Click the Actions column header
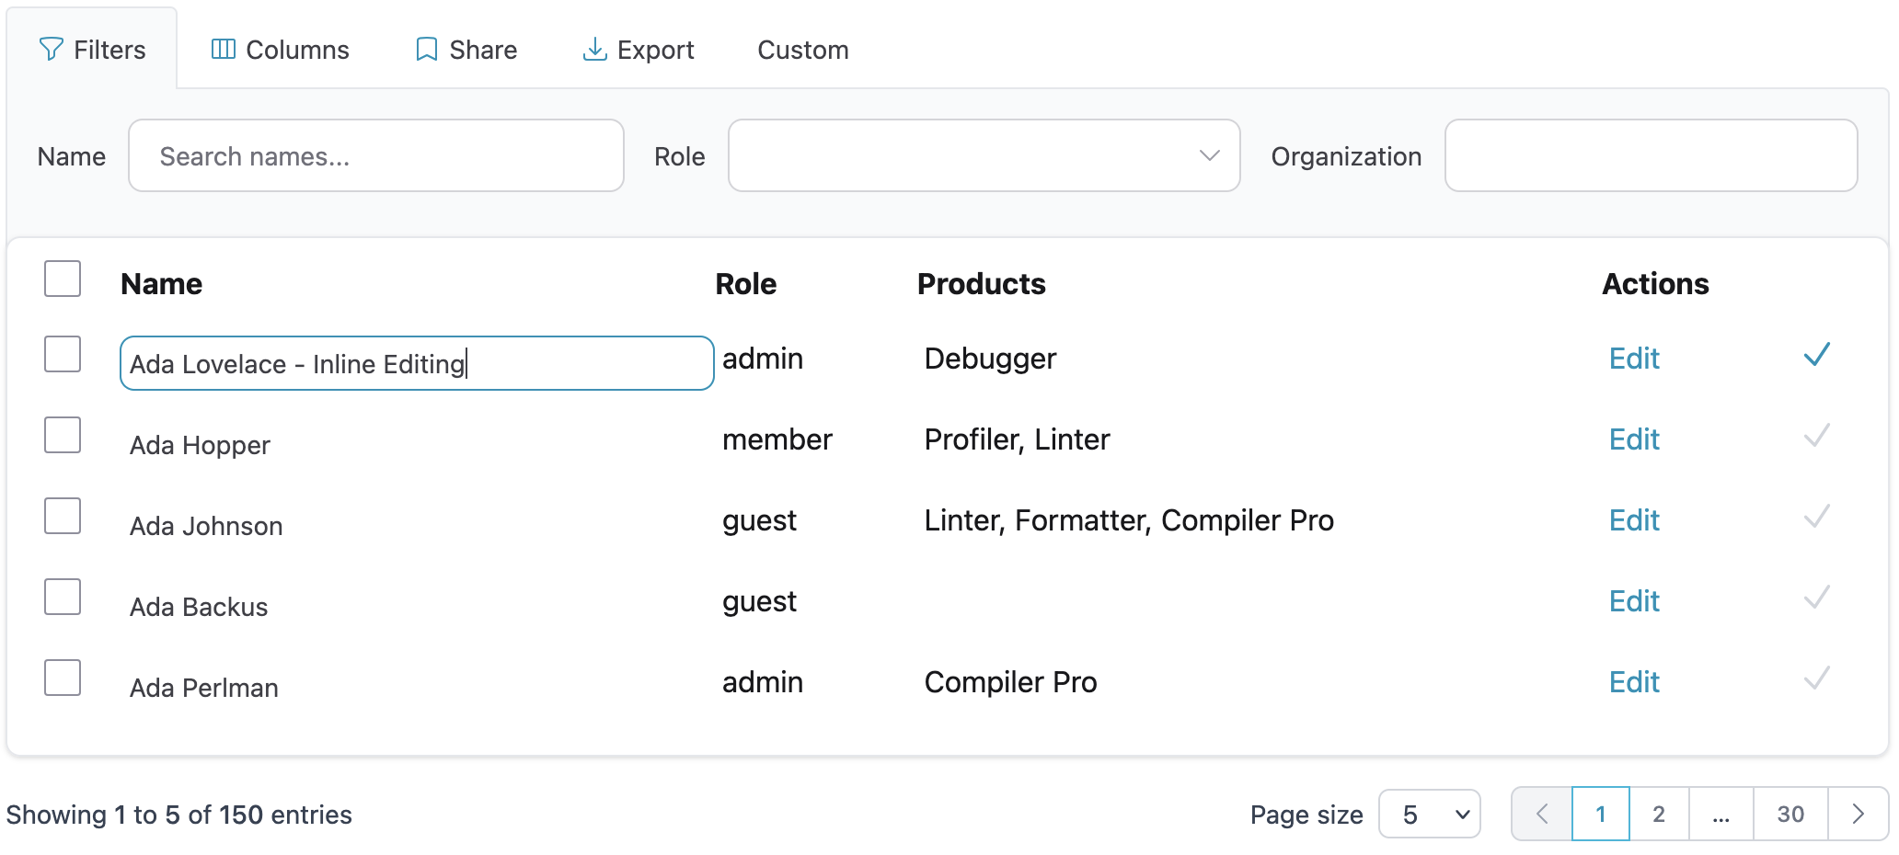Viewport: 1899px width, 855px height. [1655, 283]
